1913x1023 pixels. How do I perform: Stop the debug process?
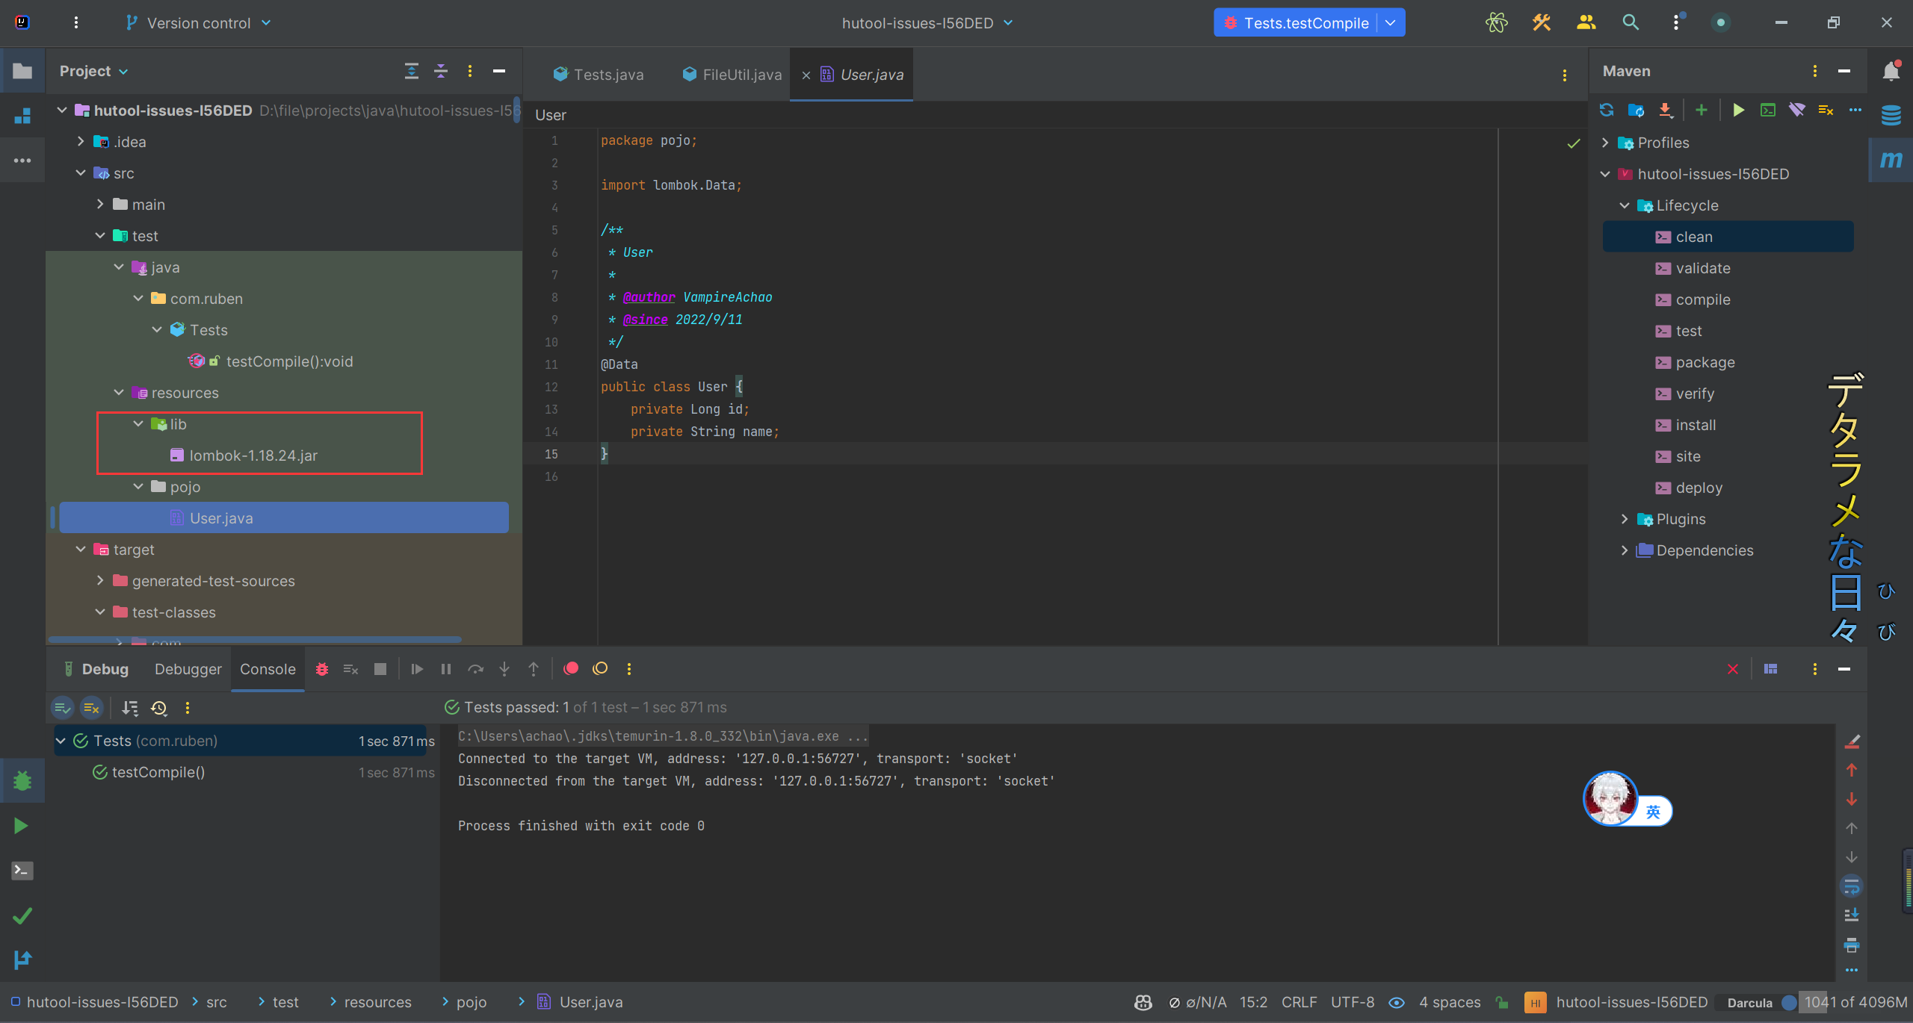click(x=380, y=669)
